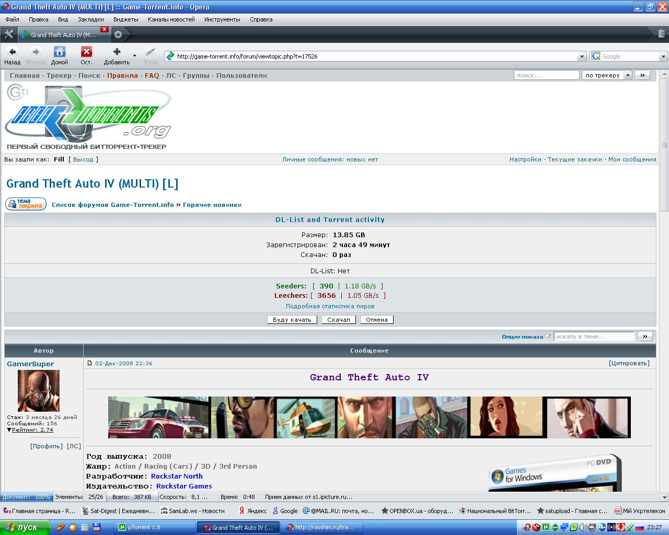Open the closed tabs trash icon
Viewport: 669px width, 535px height.
661,34
